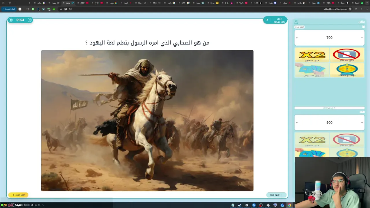
Task: Click the 700 score value field
Action: pyautogui.click(x=329, y=38)
